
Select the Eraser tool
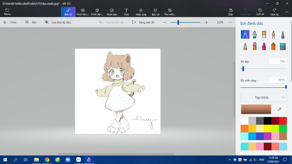255,46
